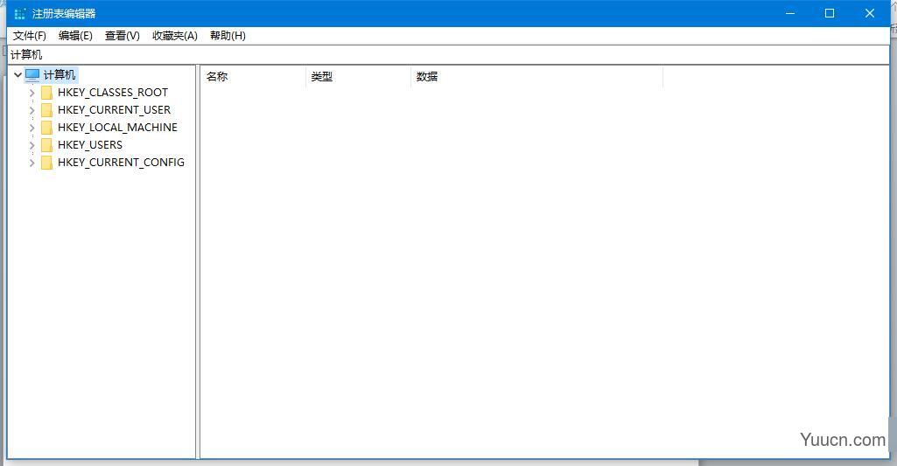Viewport: 897px width, 466px height.
Task: Expand the HKEY_CURRENT_USER key
Action: tap(32, 110)
